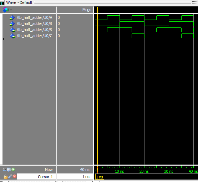Click the icon beside signal U0/B
Image resolution: width=198 pixels, height=182 pixels.
[12, 24]
